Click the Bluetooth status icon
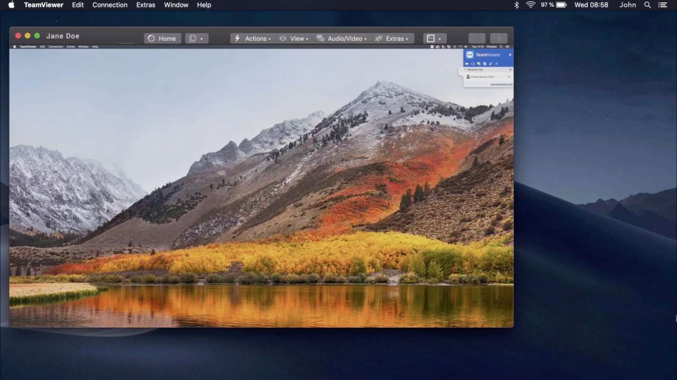Viewport: 677px width, 380px height. pyautogui.click(x=517, y=5)
